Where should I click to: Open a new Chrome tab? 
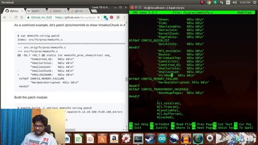pyautogui.click(x=94, y=11)
